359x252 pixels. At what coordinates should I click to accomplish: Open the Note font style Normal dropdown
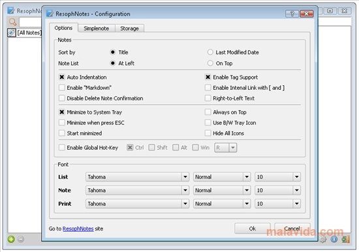(x=222, y=190)
